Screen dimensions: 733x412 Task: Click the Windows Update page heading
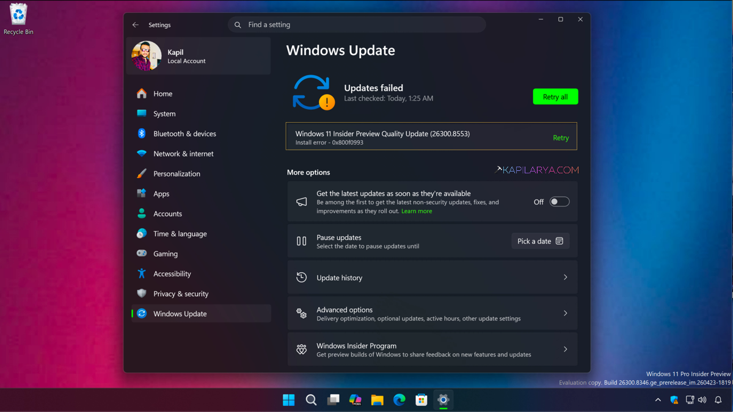click(x=341, y=51)
